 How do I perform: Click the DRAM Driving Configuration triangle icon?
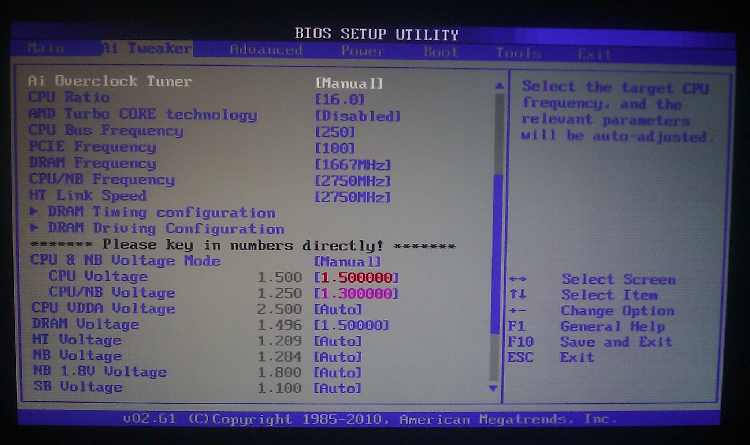click(x=34, y=228)
